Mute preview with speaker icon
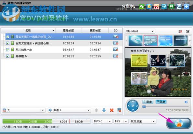 click(x=186, y=102)
